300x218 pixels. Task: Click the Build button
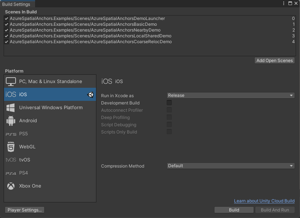coord(234,210)
